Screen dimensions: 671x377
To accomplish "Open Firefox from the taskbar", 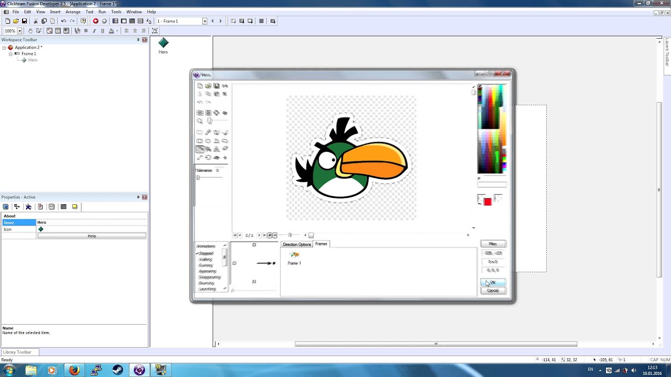I will [74, 370].
